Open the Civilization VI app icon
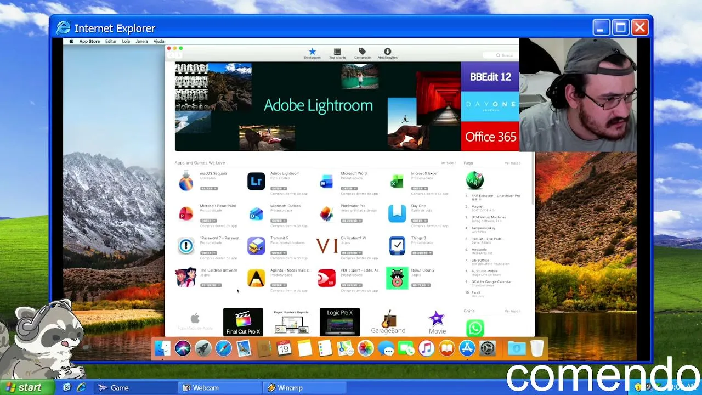 point(327,246)
